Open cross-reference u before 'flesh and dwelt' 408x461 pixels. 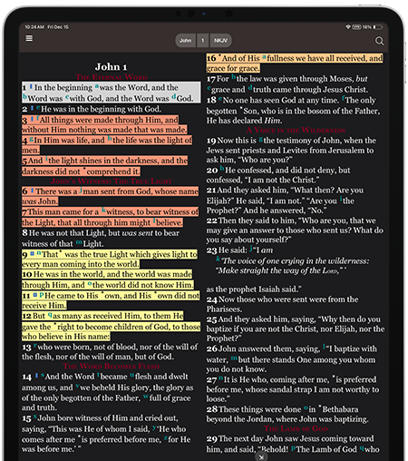pos(132,376)
